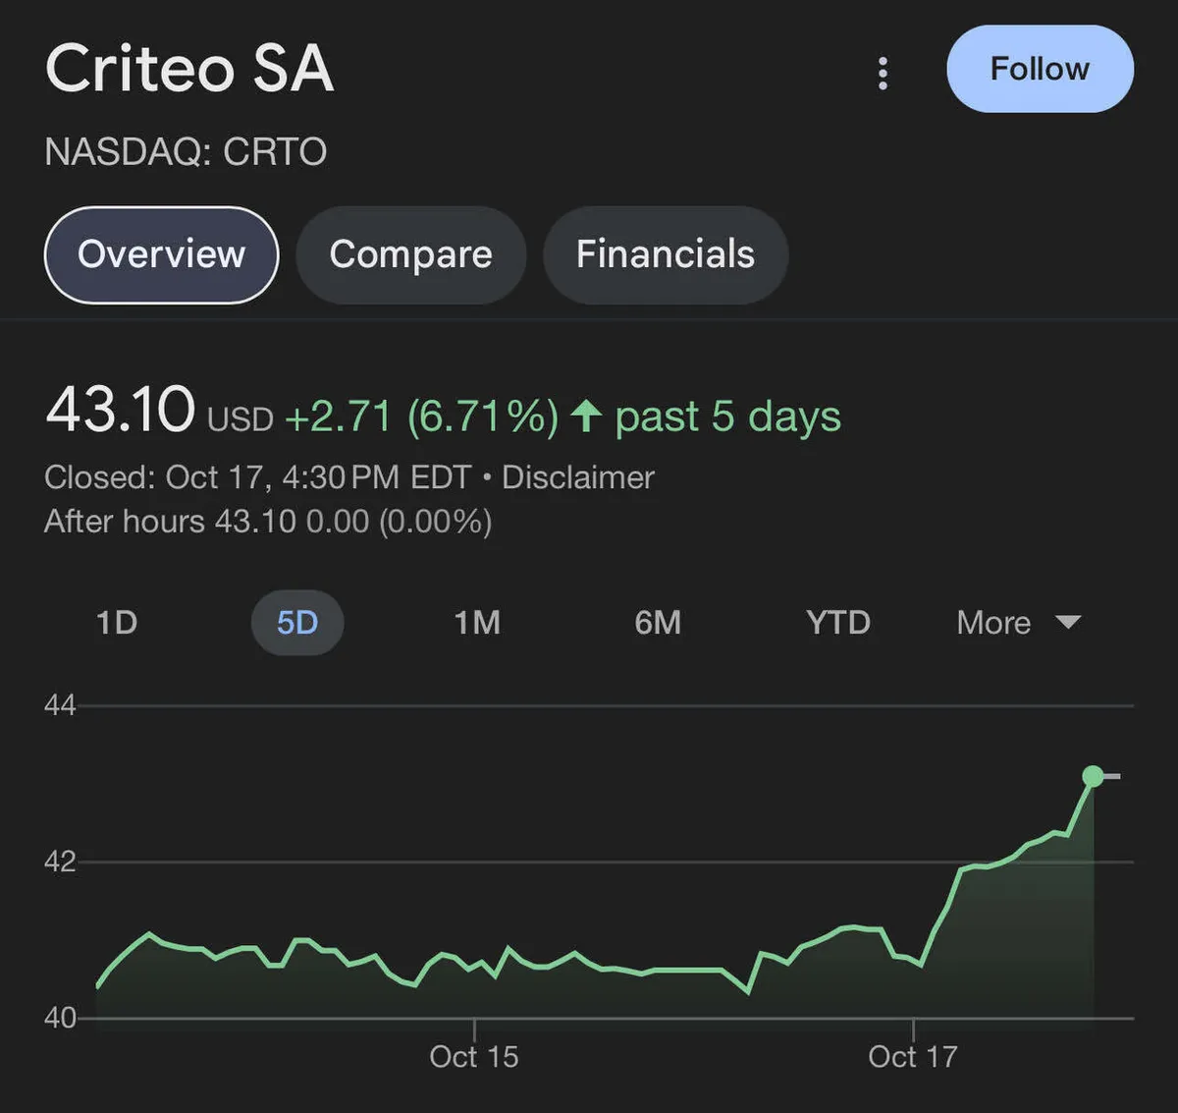This screenshot has width=1178, height=1113.
Task: Click the dropdown arrow next to More
Action: tap(1068, 622)
